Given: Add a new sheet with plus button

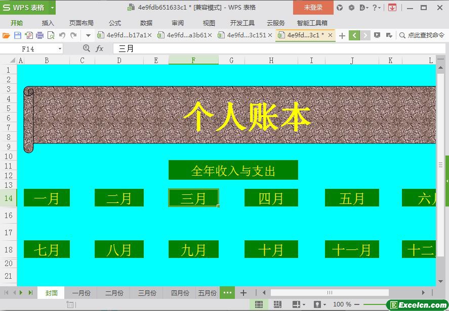Looking at the screenshot, I should (x=243, y=293).
